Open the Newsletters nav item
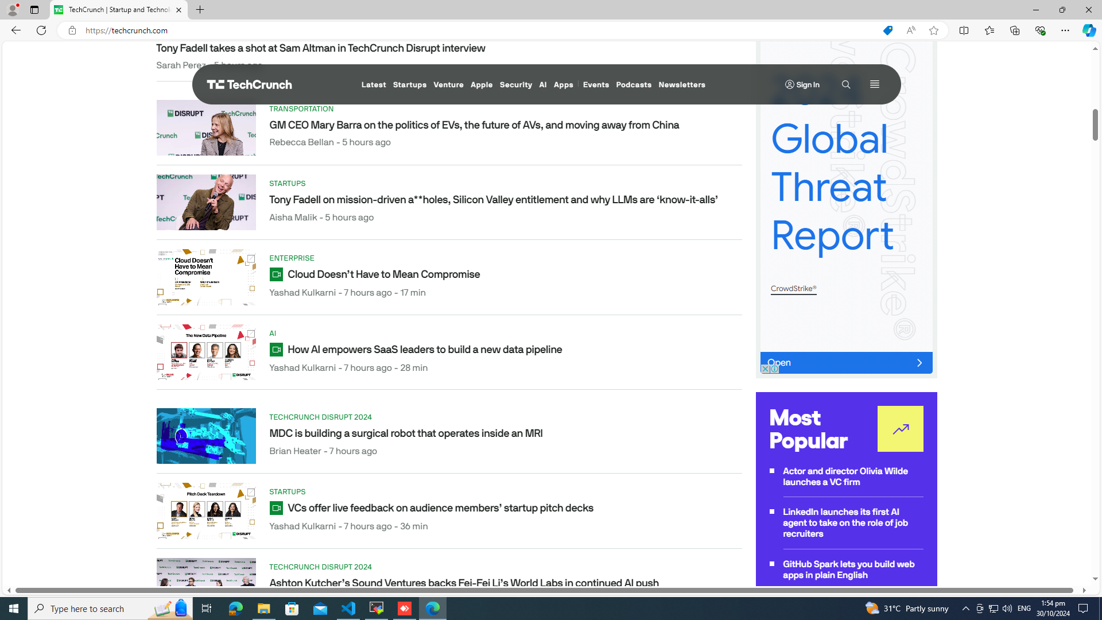Viewport: 1102px width, 620px height. [682, 85]
